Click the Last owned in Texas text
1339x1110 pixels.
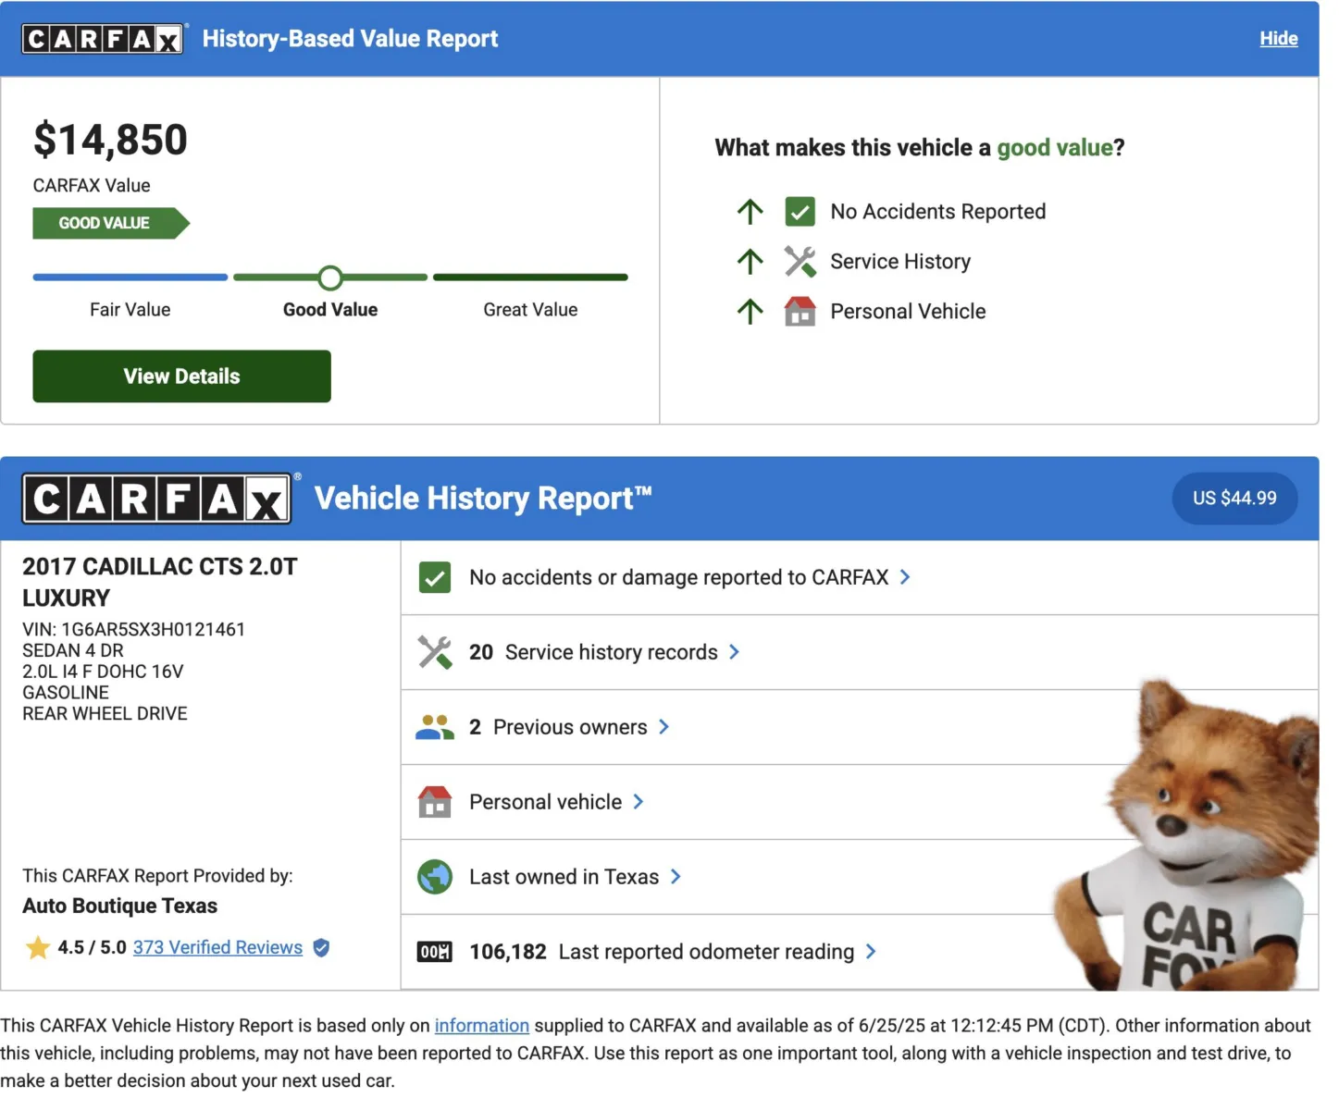[x=564, y=878]
